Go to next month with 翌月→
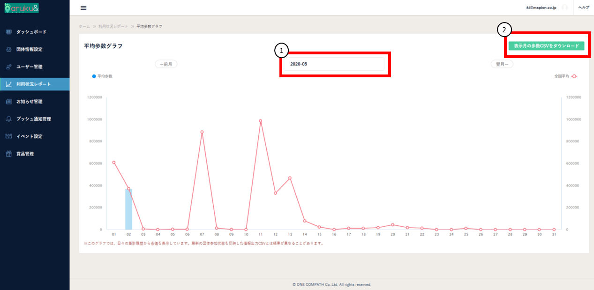The height and width of the screenshot is (290, 594). point(502,64)
